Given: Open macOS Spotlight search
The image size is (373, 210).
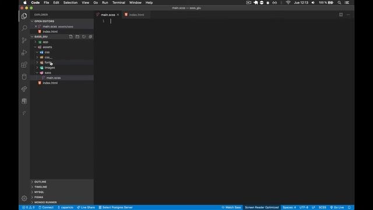Looking at the screenshot, I should pyautogui.click(x=339, y=2).
